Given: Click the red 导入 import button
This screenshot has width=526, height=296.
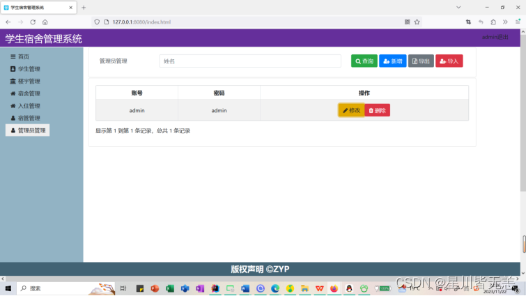Looking at the screenshot, I should click(x=449, y=61).
